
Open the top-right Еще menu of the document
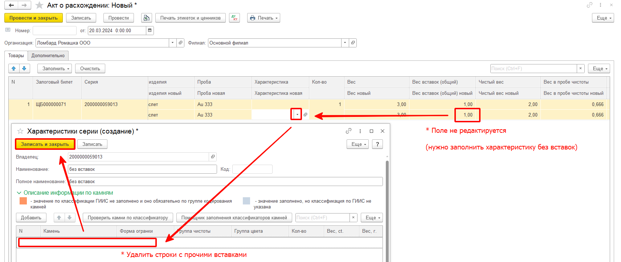(x=603, y=18)
